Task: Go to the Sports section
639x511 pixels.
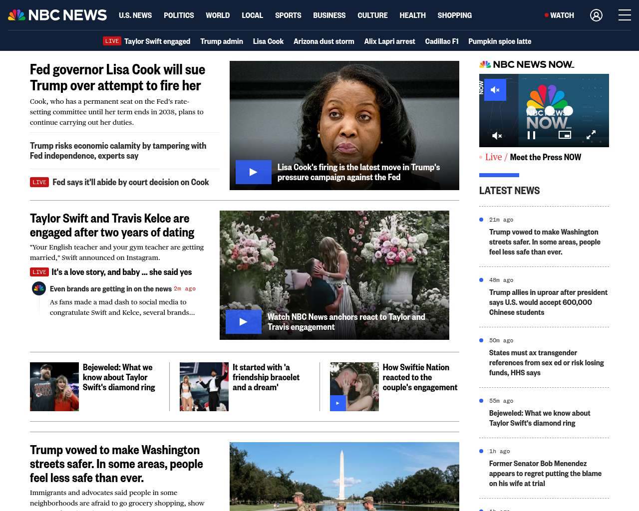Action: click(288, 15)
